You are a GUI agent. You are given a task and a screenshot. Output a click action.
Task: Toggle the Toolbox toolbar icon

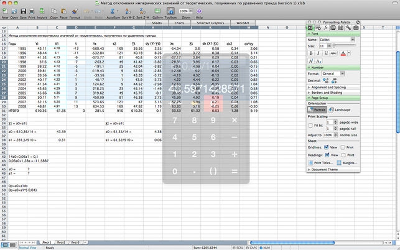170,11
